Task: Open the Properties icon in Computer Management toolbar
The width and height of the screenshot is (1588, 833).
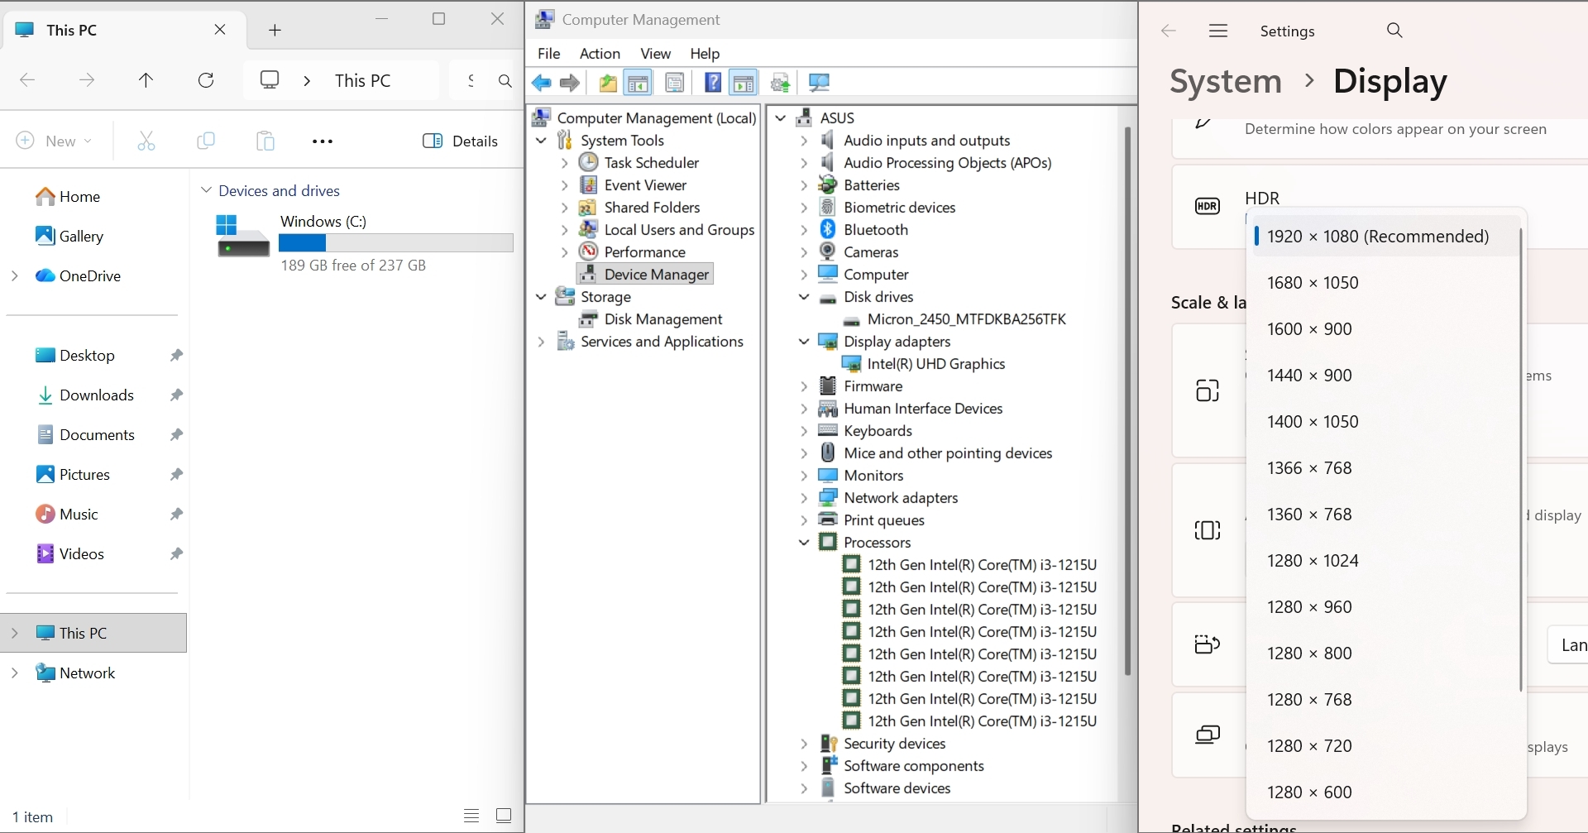Action: coord(675,83)
